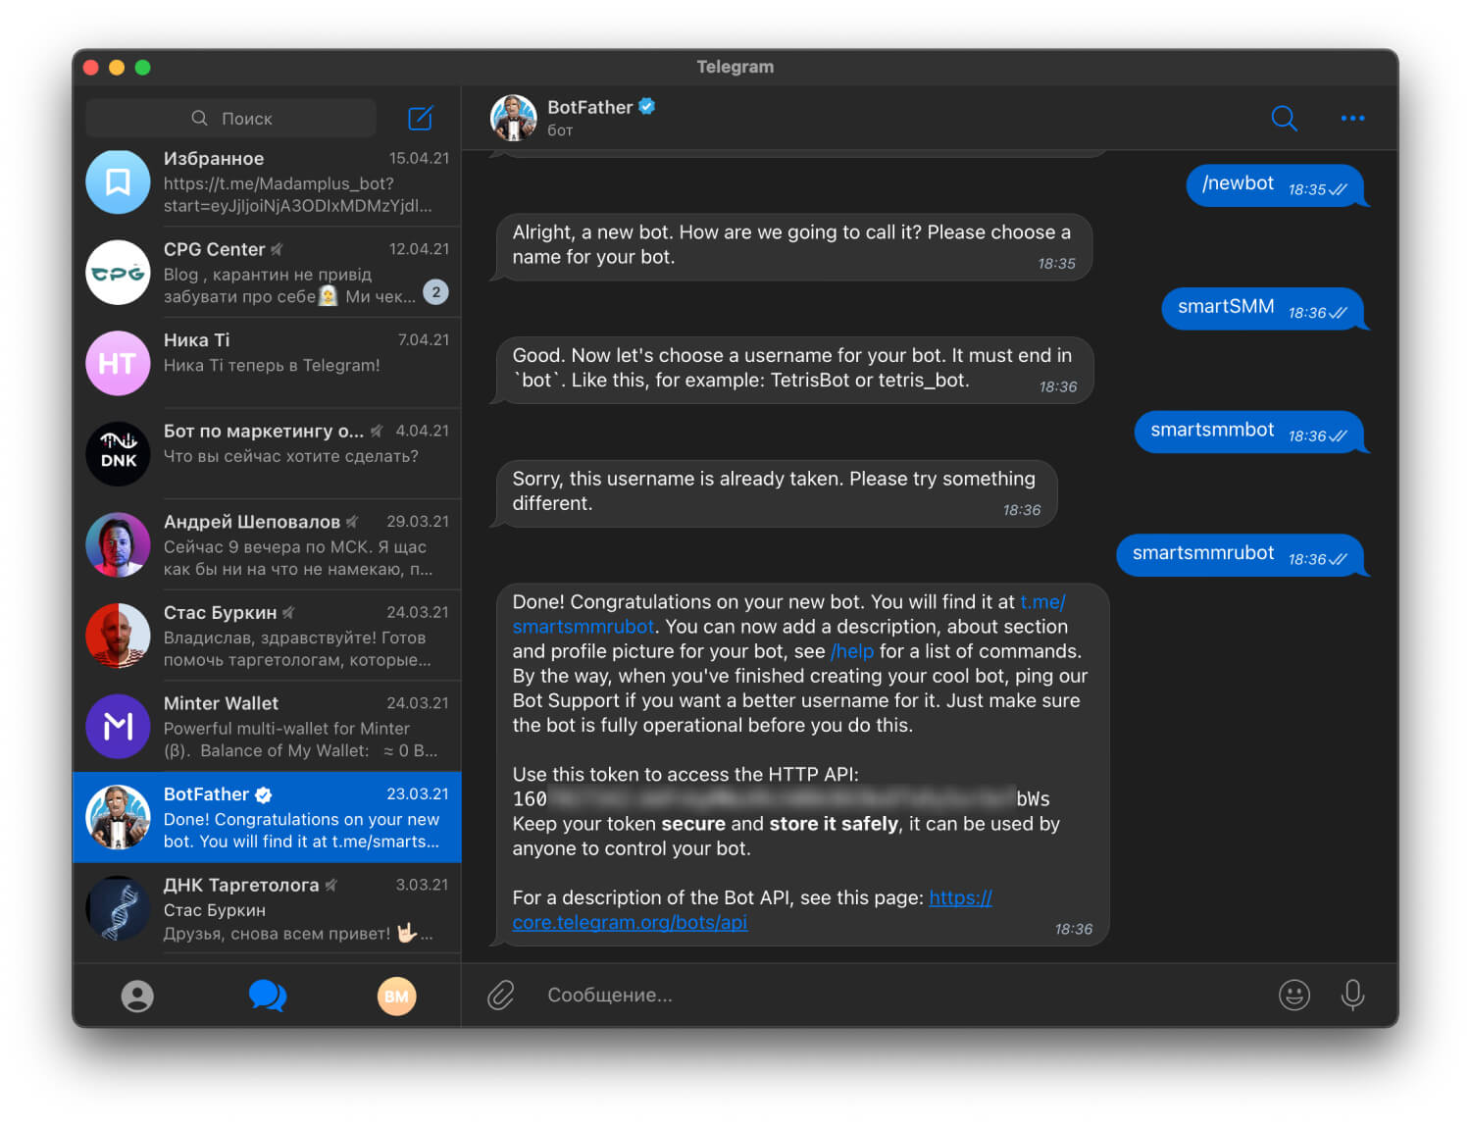Click verified badge beside BotFather header name
1471x1124 pixels.
[x=647, y=106]
